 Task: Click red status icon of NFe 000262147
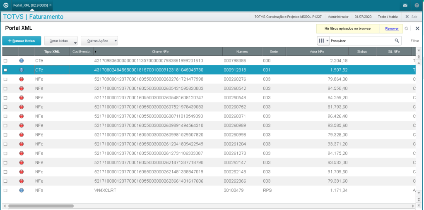pyautogui.click(x=22, y=162)
